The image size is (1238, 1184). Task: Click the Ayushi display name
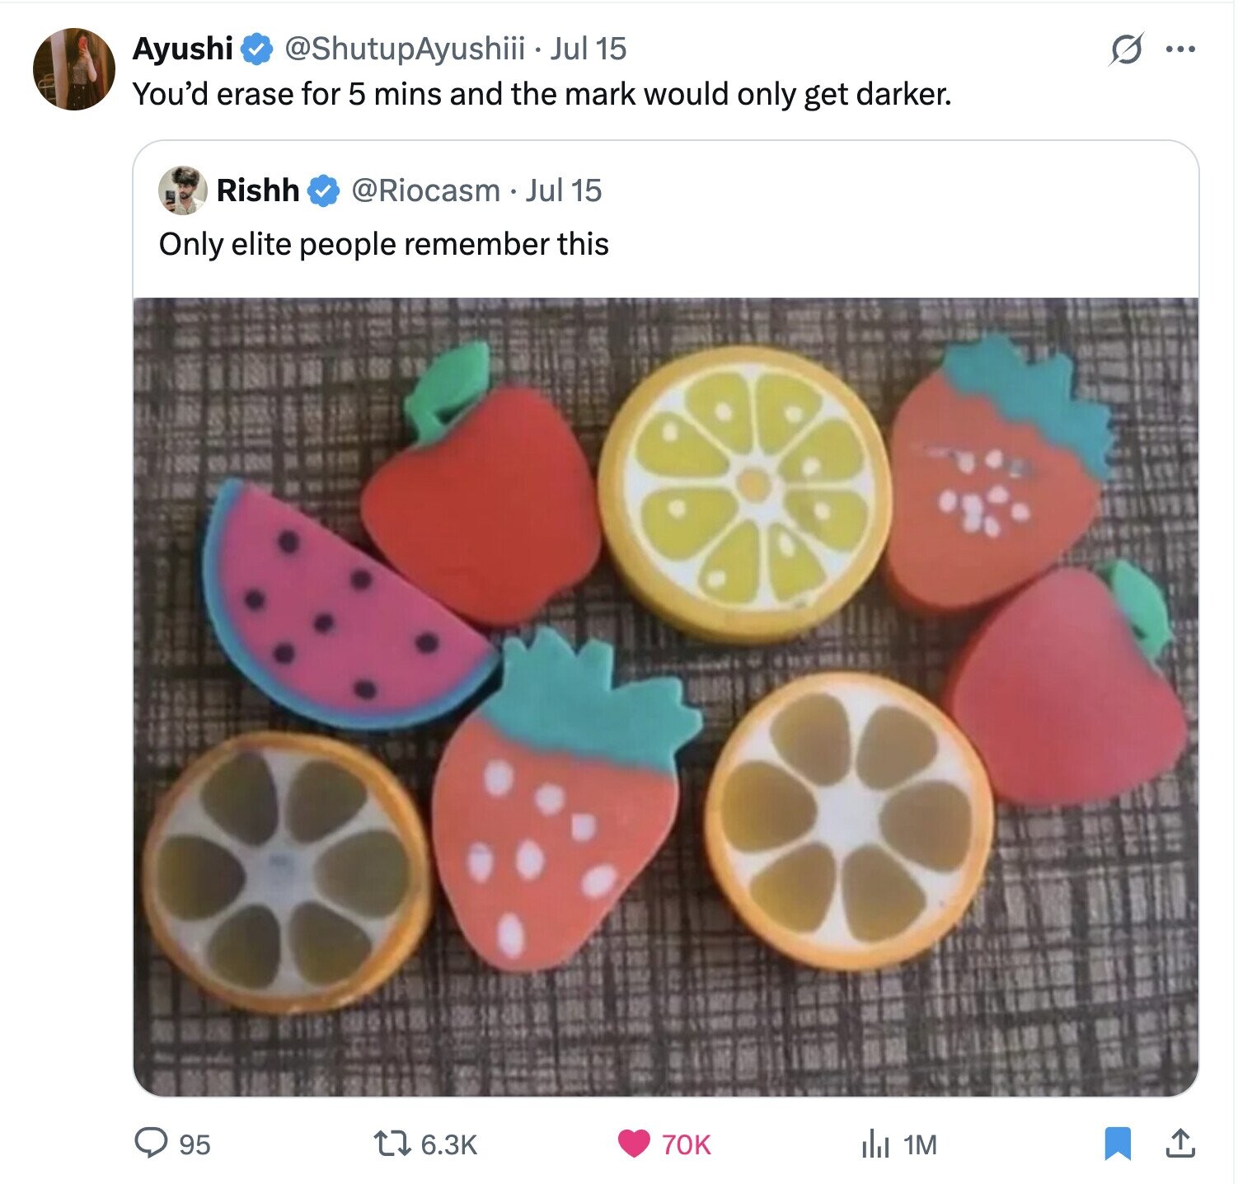[183, 49]
